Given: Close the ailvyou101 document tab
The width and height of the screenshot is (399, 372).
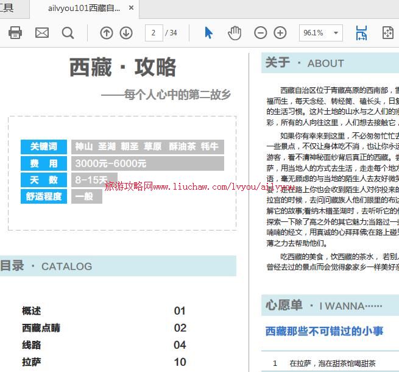Looking at the screenshot, I should pyautogui.click(x=132, y=9).
